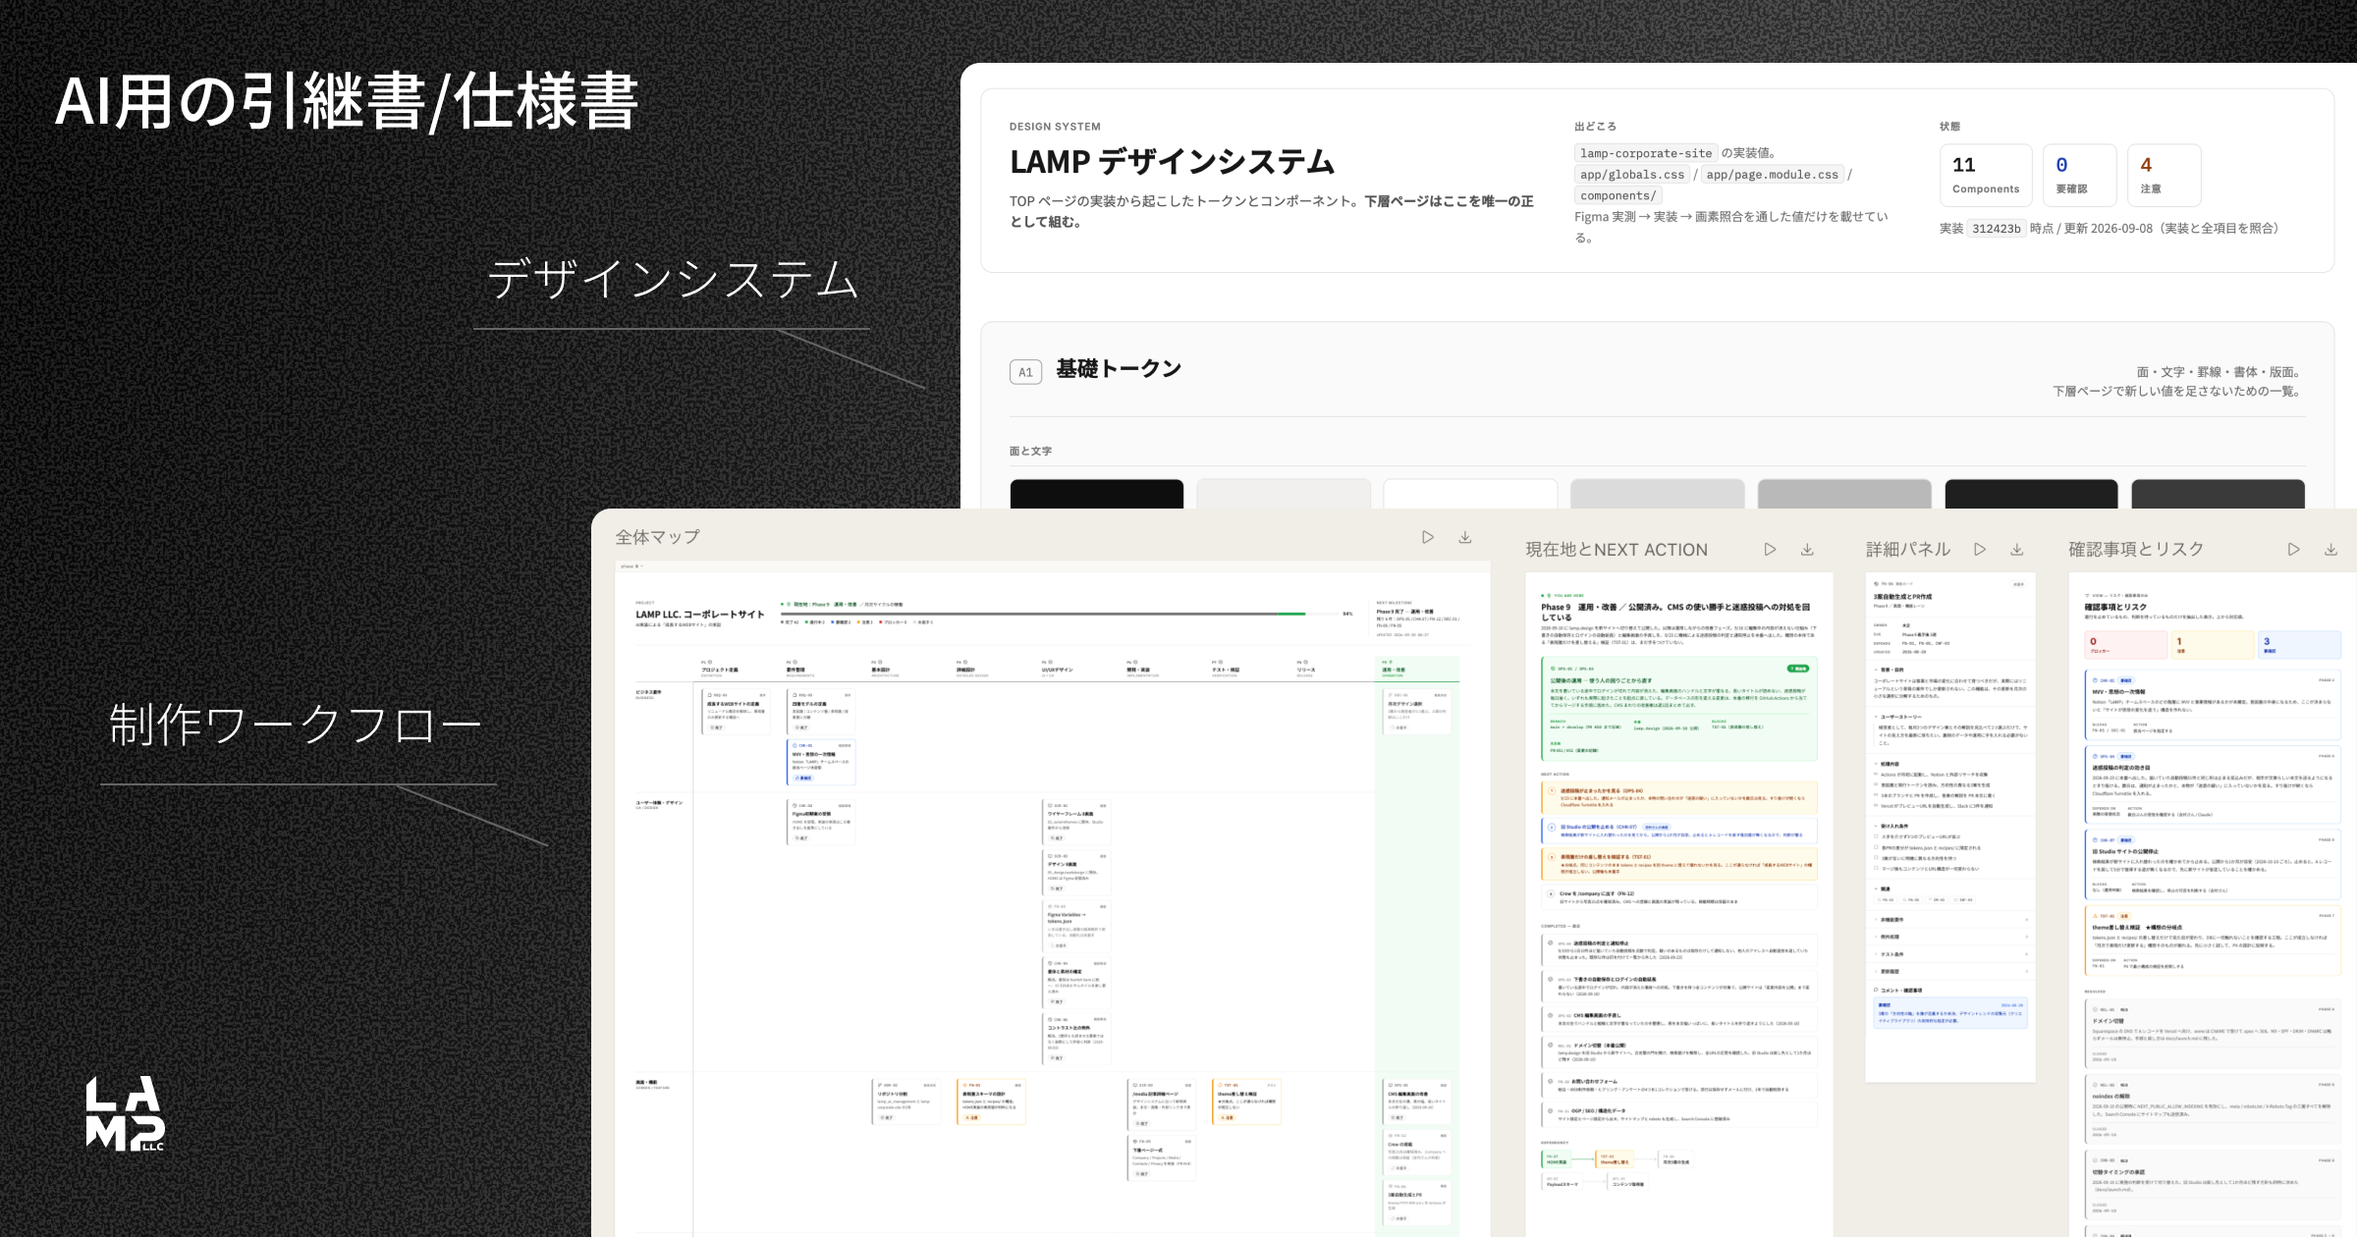Check the last 受け入れ条件 checkbox
Screen dimensions: 2357x1237
1877,868
